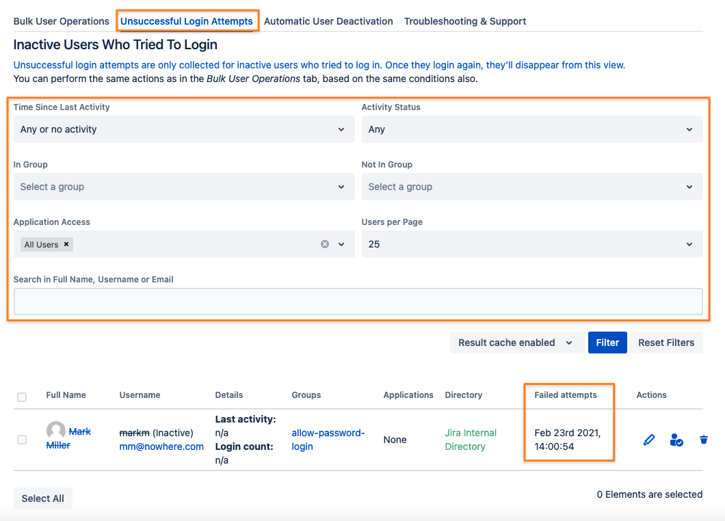Screen dimensions: 725x521
Task: Open the Not In Group selector
Action: click(532, 187)
